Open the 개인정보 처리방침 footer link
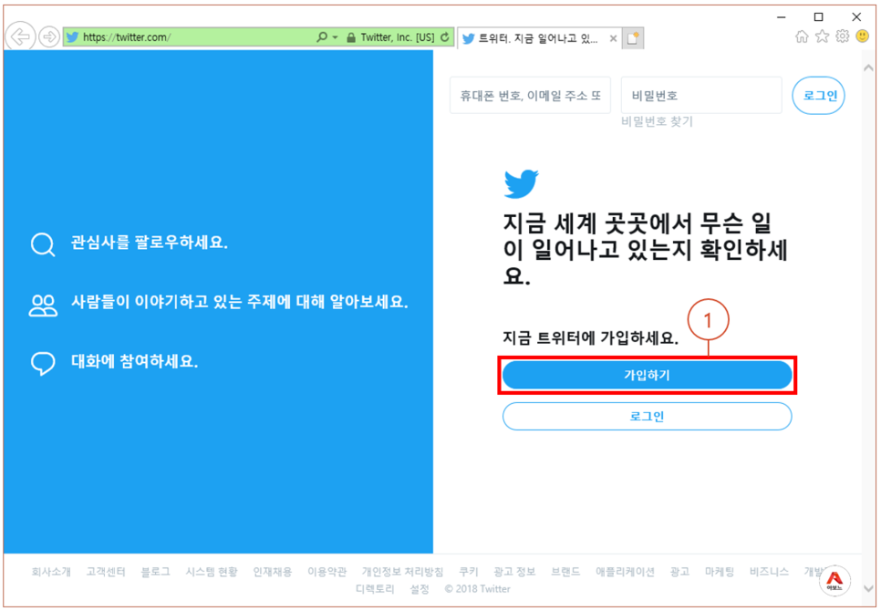Image resolution: width=881 pixels, height=611 pixels. 403,572
